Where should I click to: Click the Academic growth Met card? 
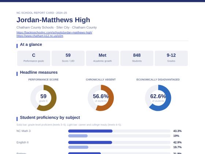click(x=102, y=58)
